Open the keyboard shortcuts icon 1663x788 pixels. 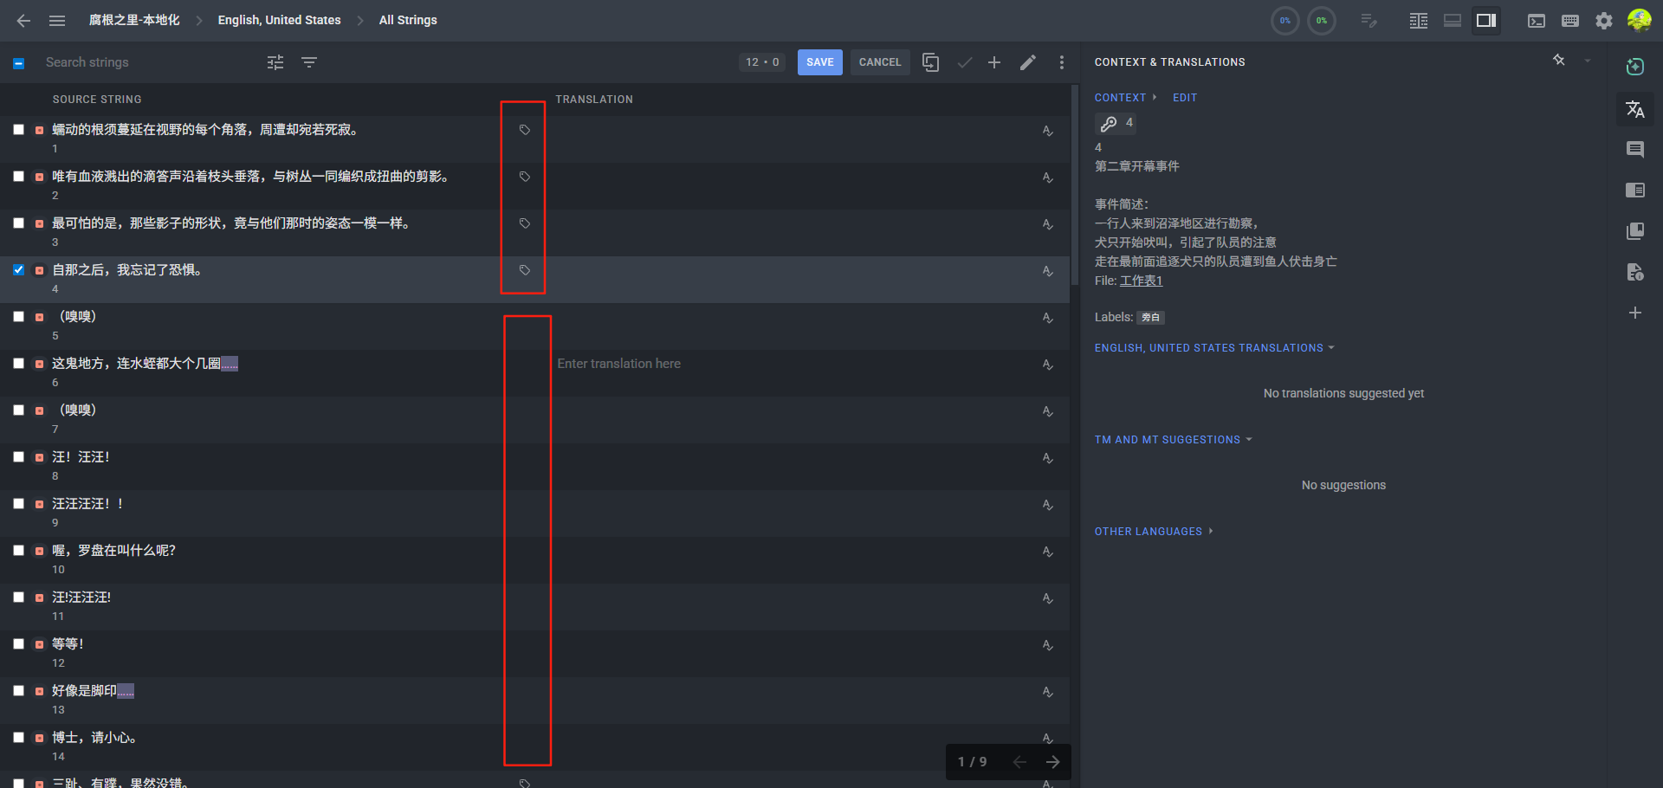[x=1570, y=21]
